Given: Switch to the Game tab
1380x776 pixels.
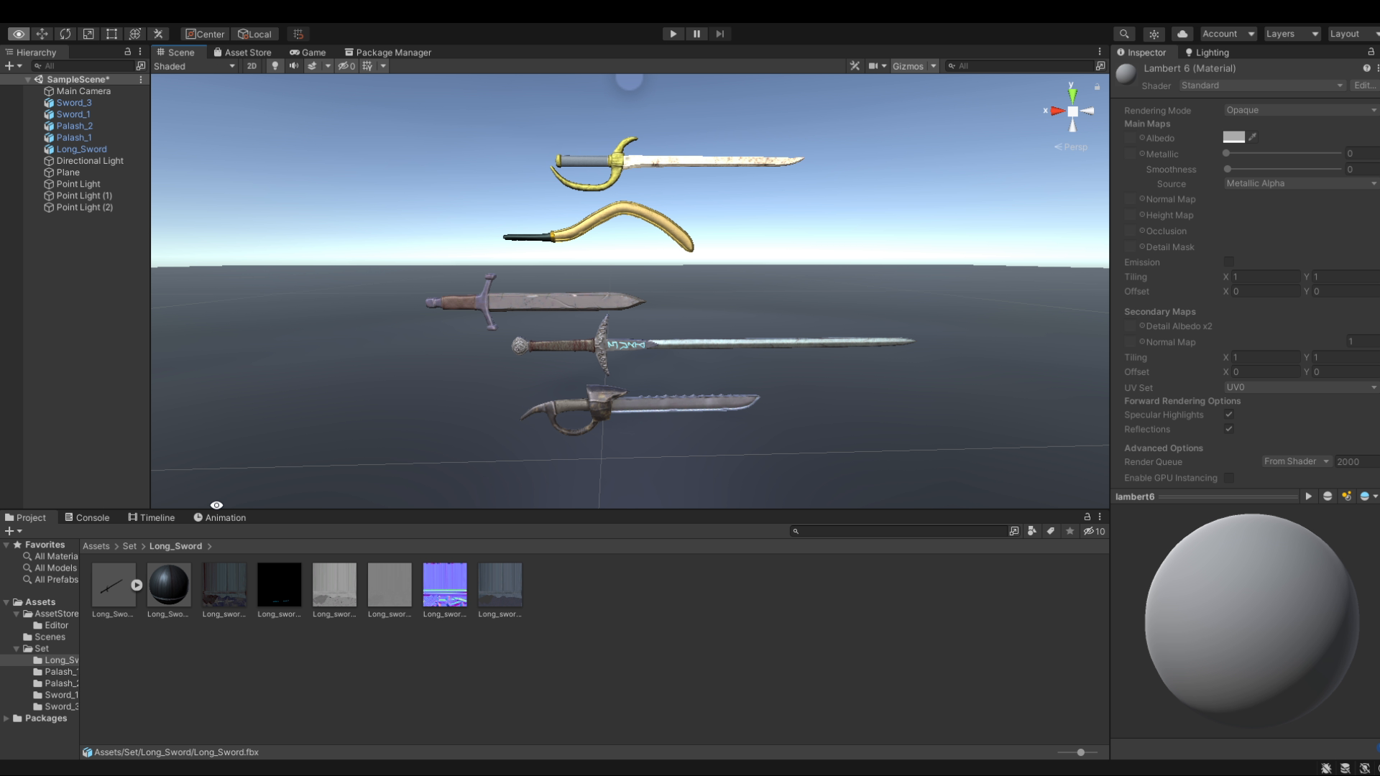Looking at the screenshot, I should pyautogui.click(x=308, y=52).
